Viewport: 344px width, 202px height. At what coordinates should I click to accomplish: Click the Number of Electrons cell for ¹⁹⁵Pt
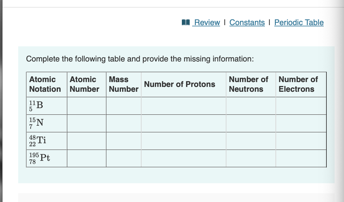coord(301,158)
